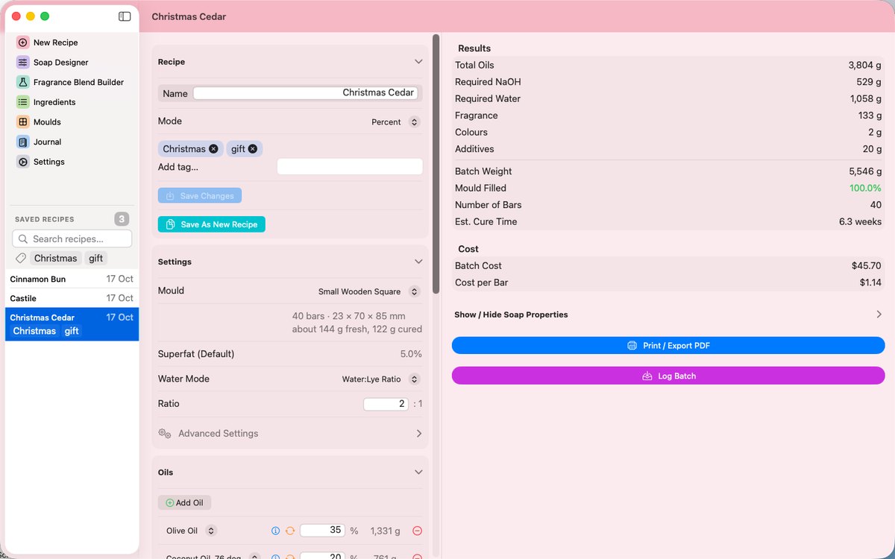Click the Required NaOH 529 g value
The width and height of the screenshot is (895, 559).
tap(869, 82)
